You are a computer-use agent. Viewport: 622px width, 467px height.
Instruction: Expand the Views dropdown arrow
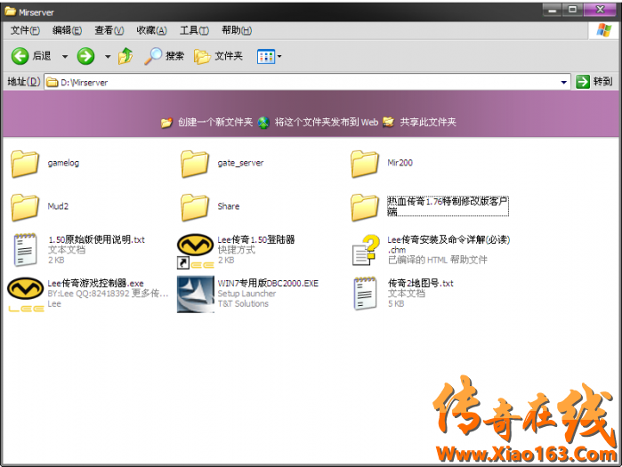(279, 57)
